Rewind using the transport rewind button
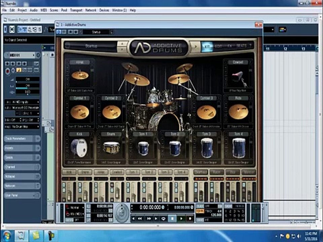This screenshot has width=323, height=242. pyautogui.click(x=140, y=218)
